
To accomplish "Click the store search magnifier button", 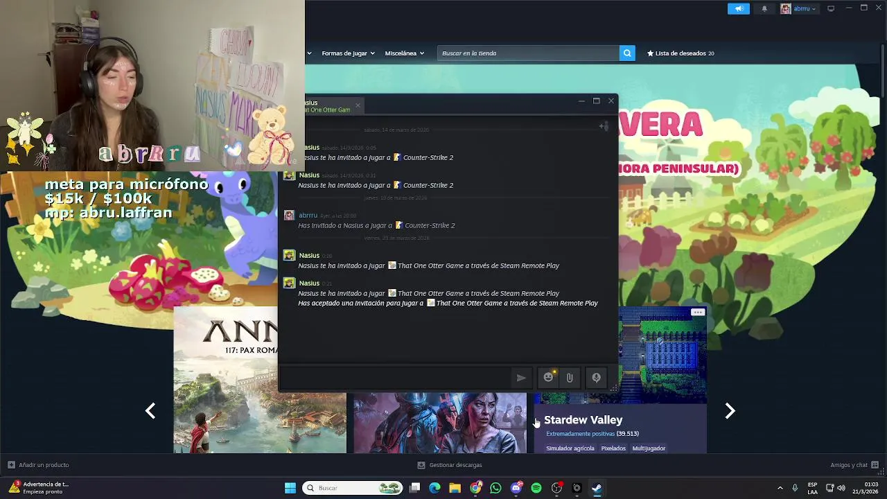I will pyautogui.click(x=627, y=53).
